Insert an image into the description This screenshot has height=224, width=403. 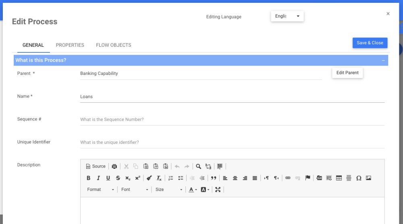tap(368, 178)
